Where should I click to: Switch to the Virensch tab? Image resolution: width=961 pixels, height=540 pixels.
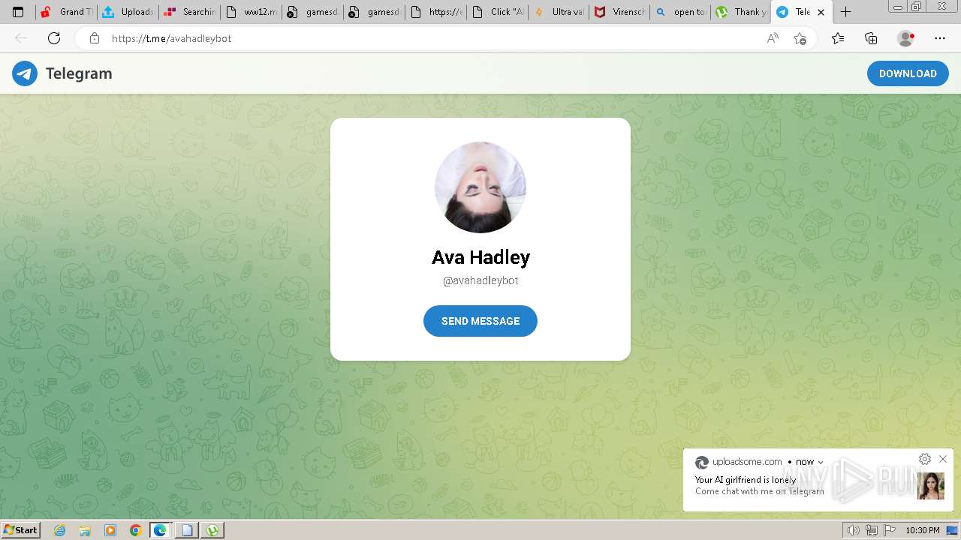[x=621, y=12]
